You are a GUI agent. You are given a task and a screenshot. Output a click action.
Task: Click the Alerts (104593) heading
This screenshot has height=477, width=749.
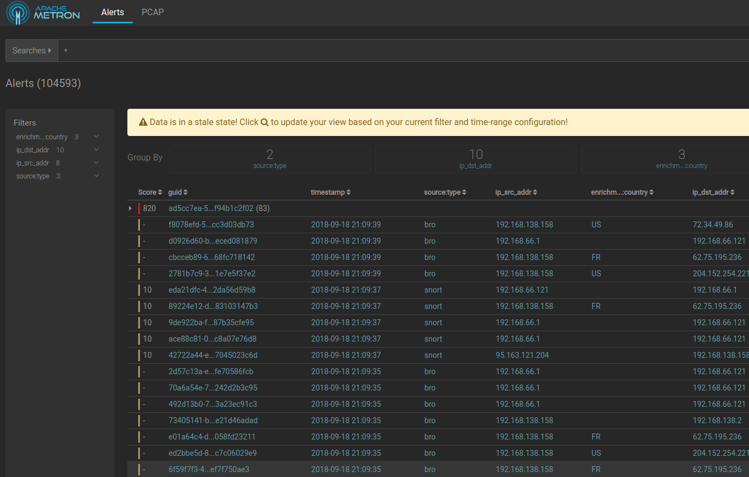[x=43, y=83]
